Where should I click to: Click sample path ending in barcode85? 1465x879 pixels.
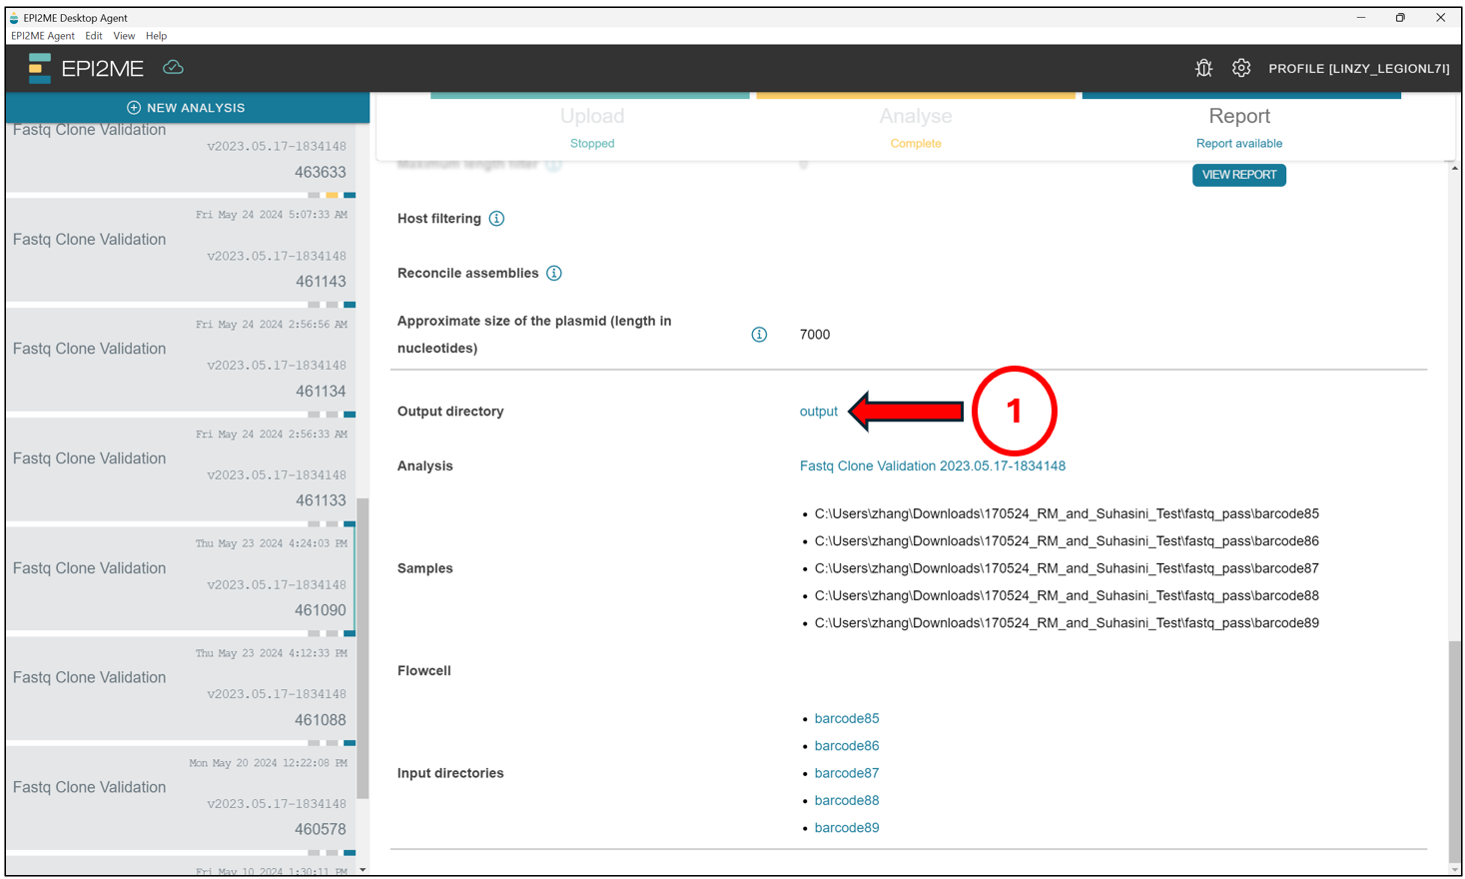pos(1067,513)
